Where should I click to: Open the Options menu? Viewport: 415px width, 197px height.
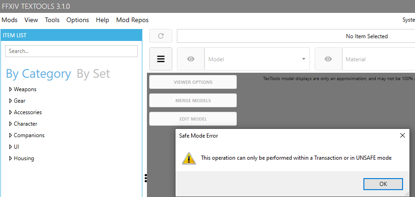point(77,20)
